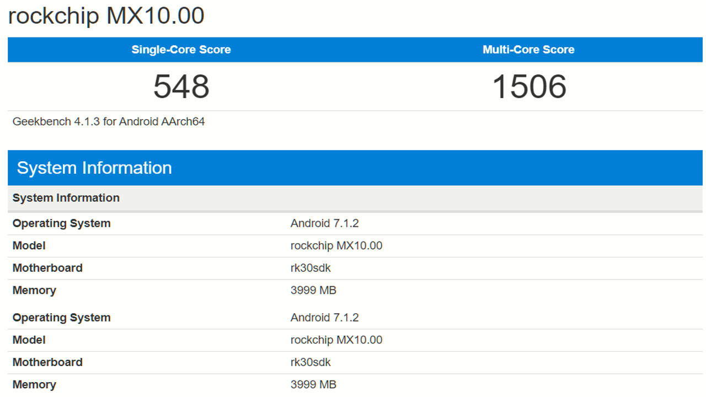Click the second Operating System label

(x=62, y=318)
